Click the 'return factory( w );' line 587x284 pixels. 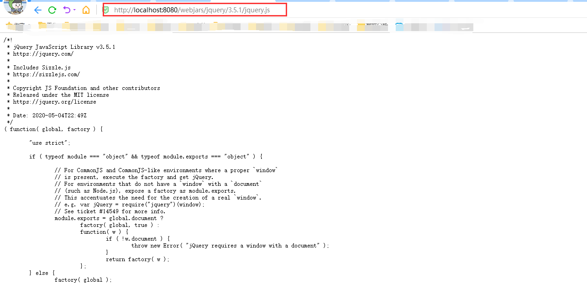137,259
